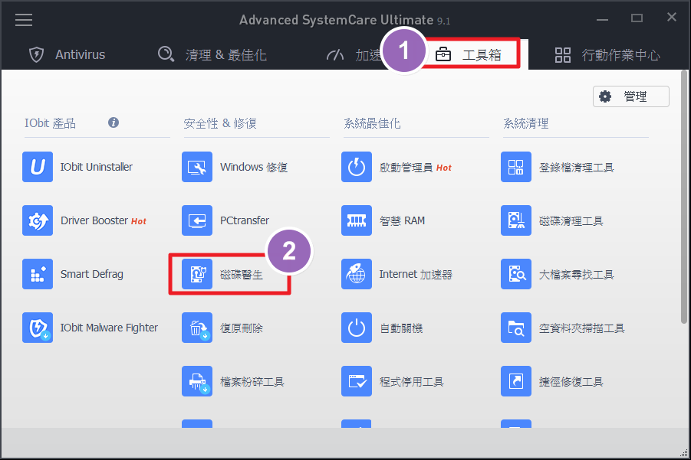The width and height of the screenshot is (691, 460).
Task: Click the 管理 manage button
Action: tap(630, 96)
